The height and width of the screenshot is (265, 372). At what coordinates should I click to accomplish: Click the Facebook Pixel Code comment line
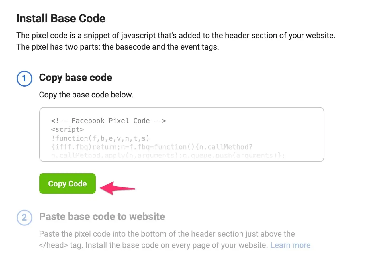tap(109, 121)
